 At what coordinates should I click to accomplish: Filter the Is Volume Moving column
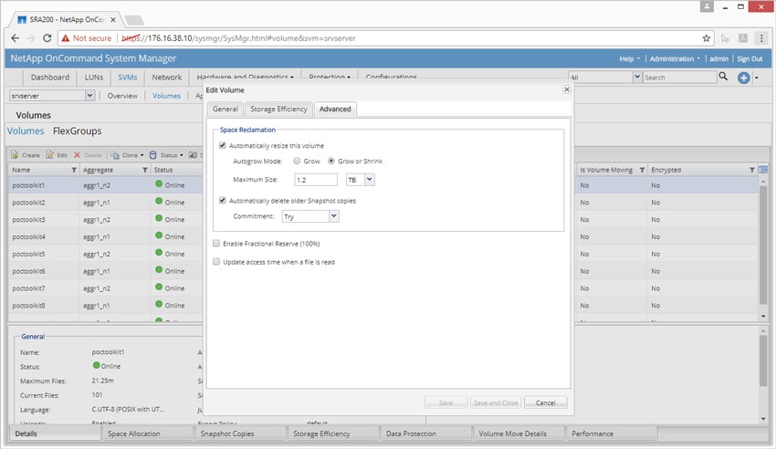pyautogui.click(x=642, y=170)
